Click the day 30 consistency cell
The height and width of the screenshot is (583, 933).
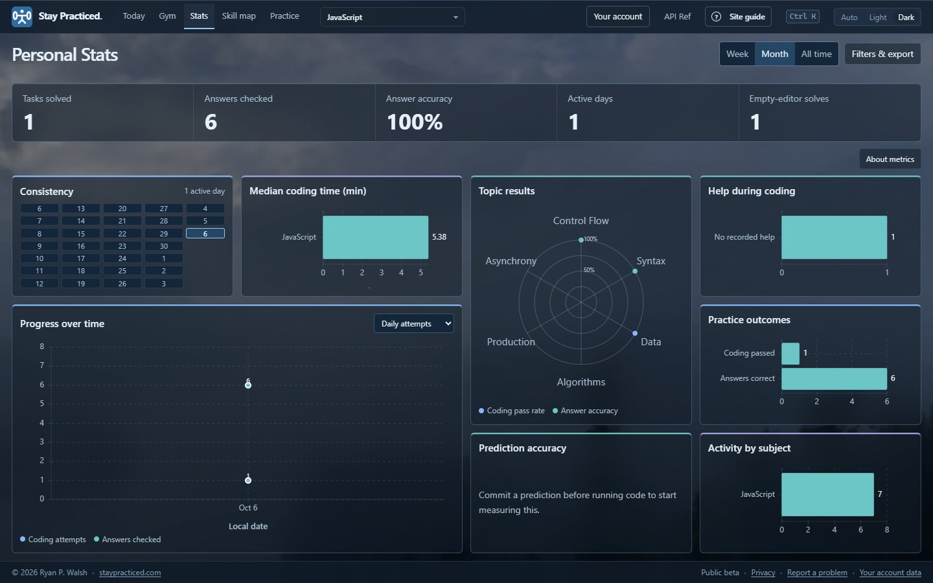tap(164, 246)
